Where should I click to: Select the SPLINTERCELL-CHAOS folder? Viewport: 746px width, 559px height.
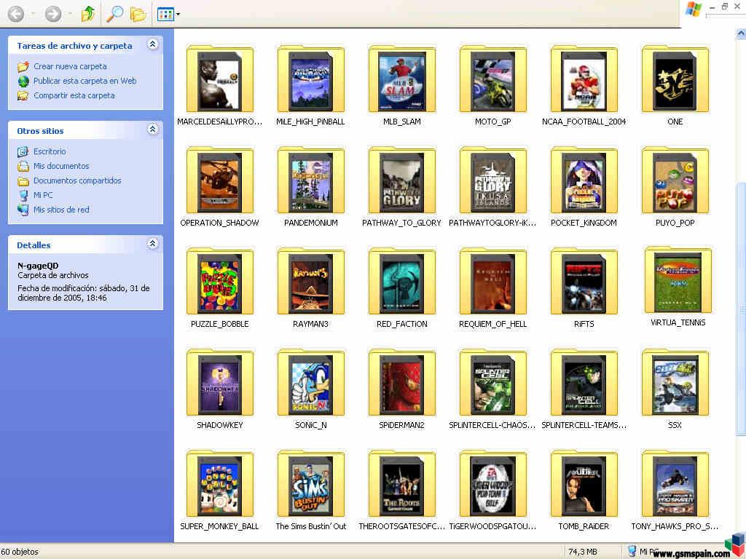click(x=493, y=389)
